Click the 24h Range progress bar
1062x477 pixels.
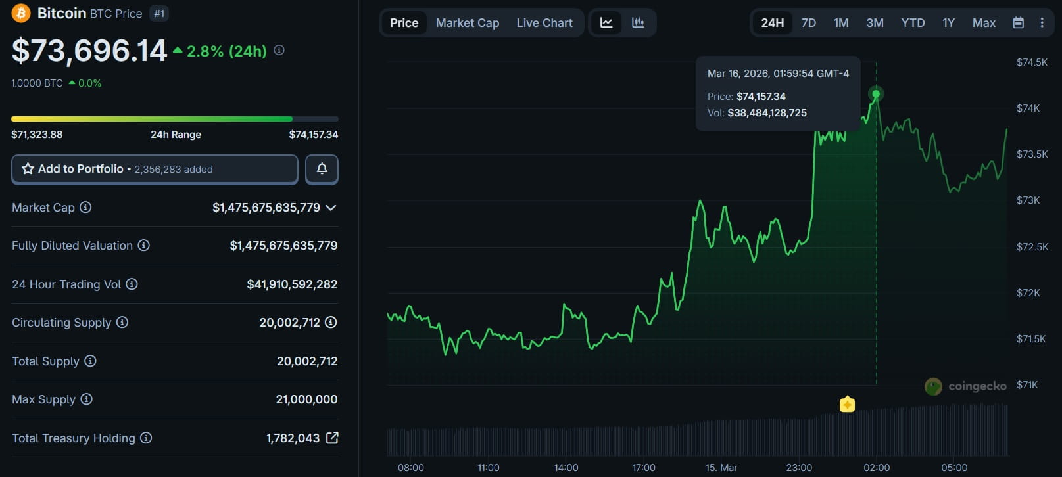[174, 119]
